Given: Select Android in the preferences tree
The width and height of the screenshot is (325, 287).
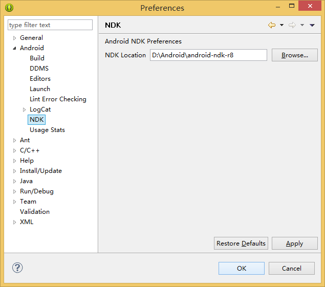Looking at the screenshot, I should point(32,48).
